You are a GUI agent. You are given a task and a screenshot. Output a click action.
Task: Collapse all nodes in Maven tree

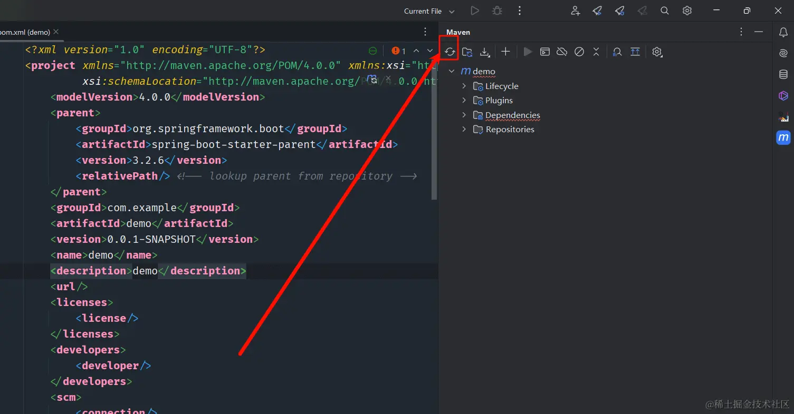(596, 52)
